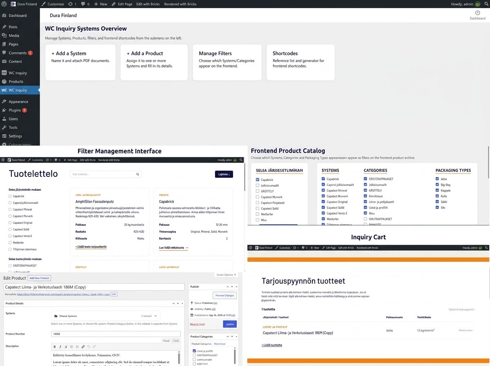Click the Description editor vertical scrollbar
490x366 pixels.
click(178, 358)
